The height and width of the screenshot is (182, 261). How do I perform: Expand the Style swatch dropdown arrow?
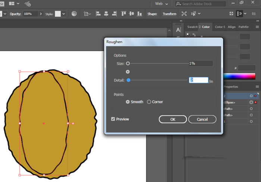pyautogui.click(x=64, y=14)
